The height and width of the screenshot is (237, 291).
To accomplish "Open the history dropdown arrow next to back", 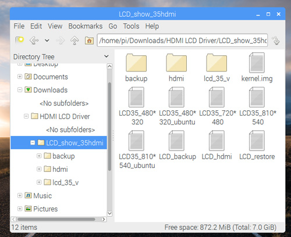I will pos(47,41).
